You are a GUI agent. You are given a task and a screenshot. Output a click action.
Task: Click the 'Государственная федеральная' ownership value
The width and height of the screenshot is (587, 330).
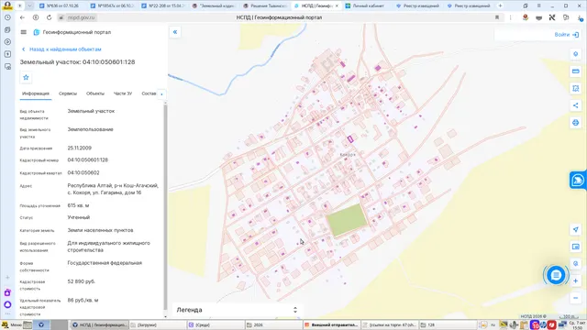pyautogui.click(x=105, y=263)
